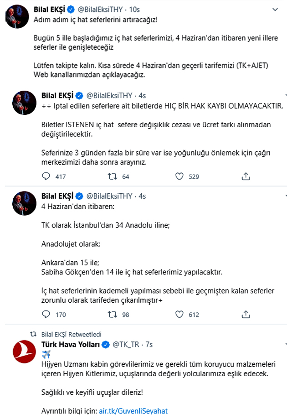Open the tweet starting "4 Haziran'dan itibaren:"

(77, 207)
